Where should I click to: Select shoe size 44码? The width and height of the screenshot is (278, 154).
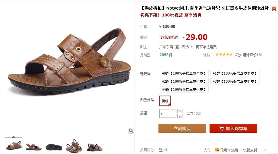click(184, 89)
